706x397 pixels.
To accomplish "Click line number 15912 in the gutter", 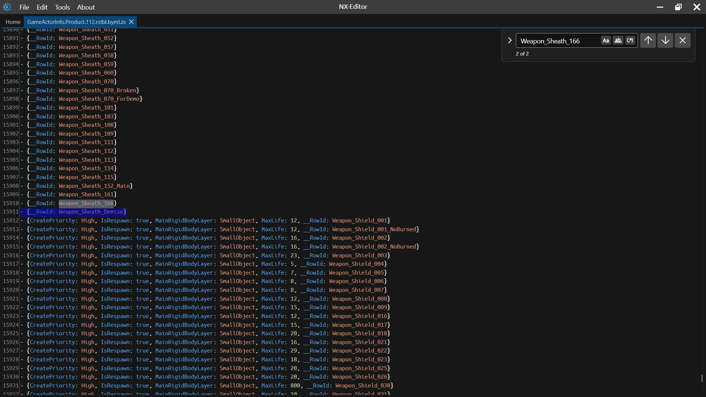I will (11, 221).
